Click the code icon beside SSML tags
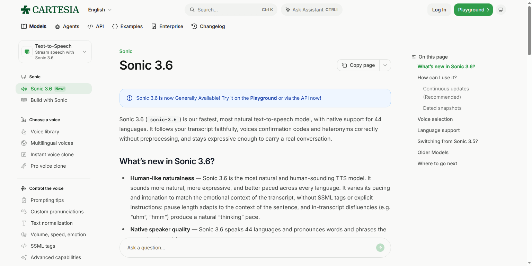Viewport: 532px width, 266px height. click(24, 246)
